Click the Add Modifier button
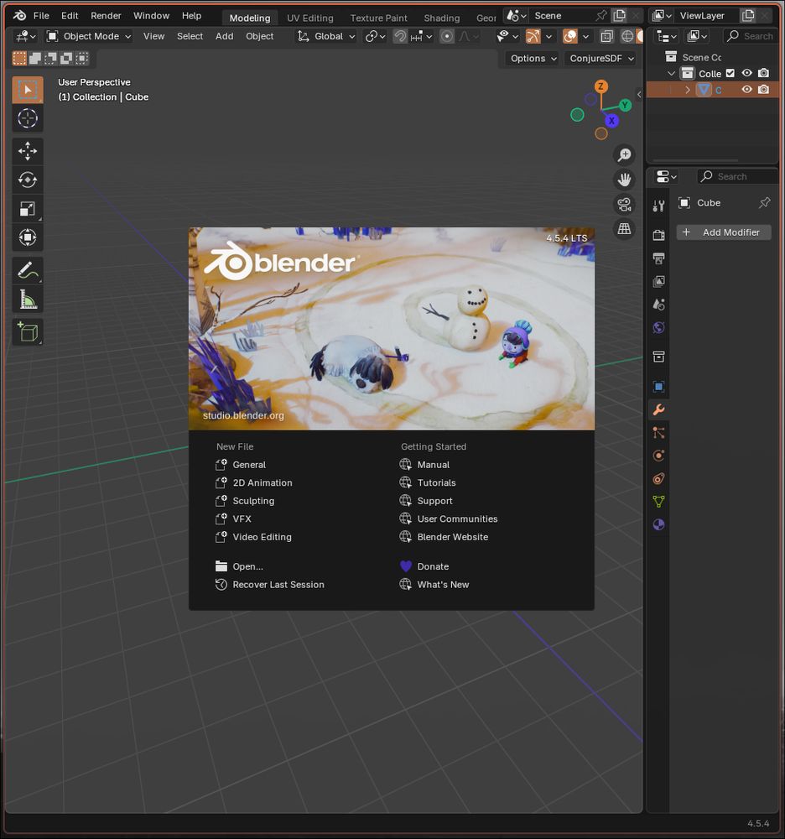 723,232
